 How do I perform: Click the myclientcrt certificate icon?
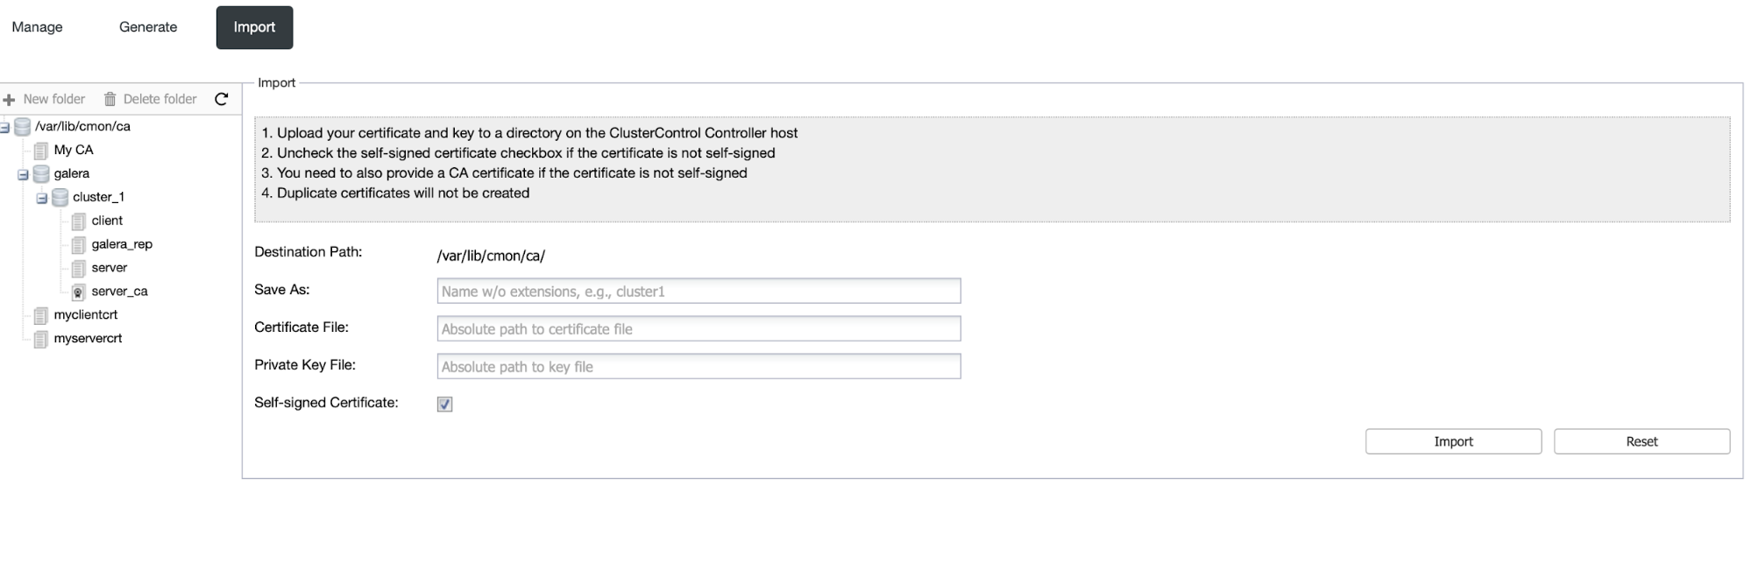coord(40,315)
